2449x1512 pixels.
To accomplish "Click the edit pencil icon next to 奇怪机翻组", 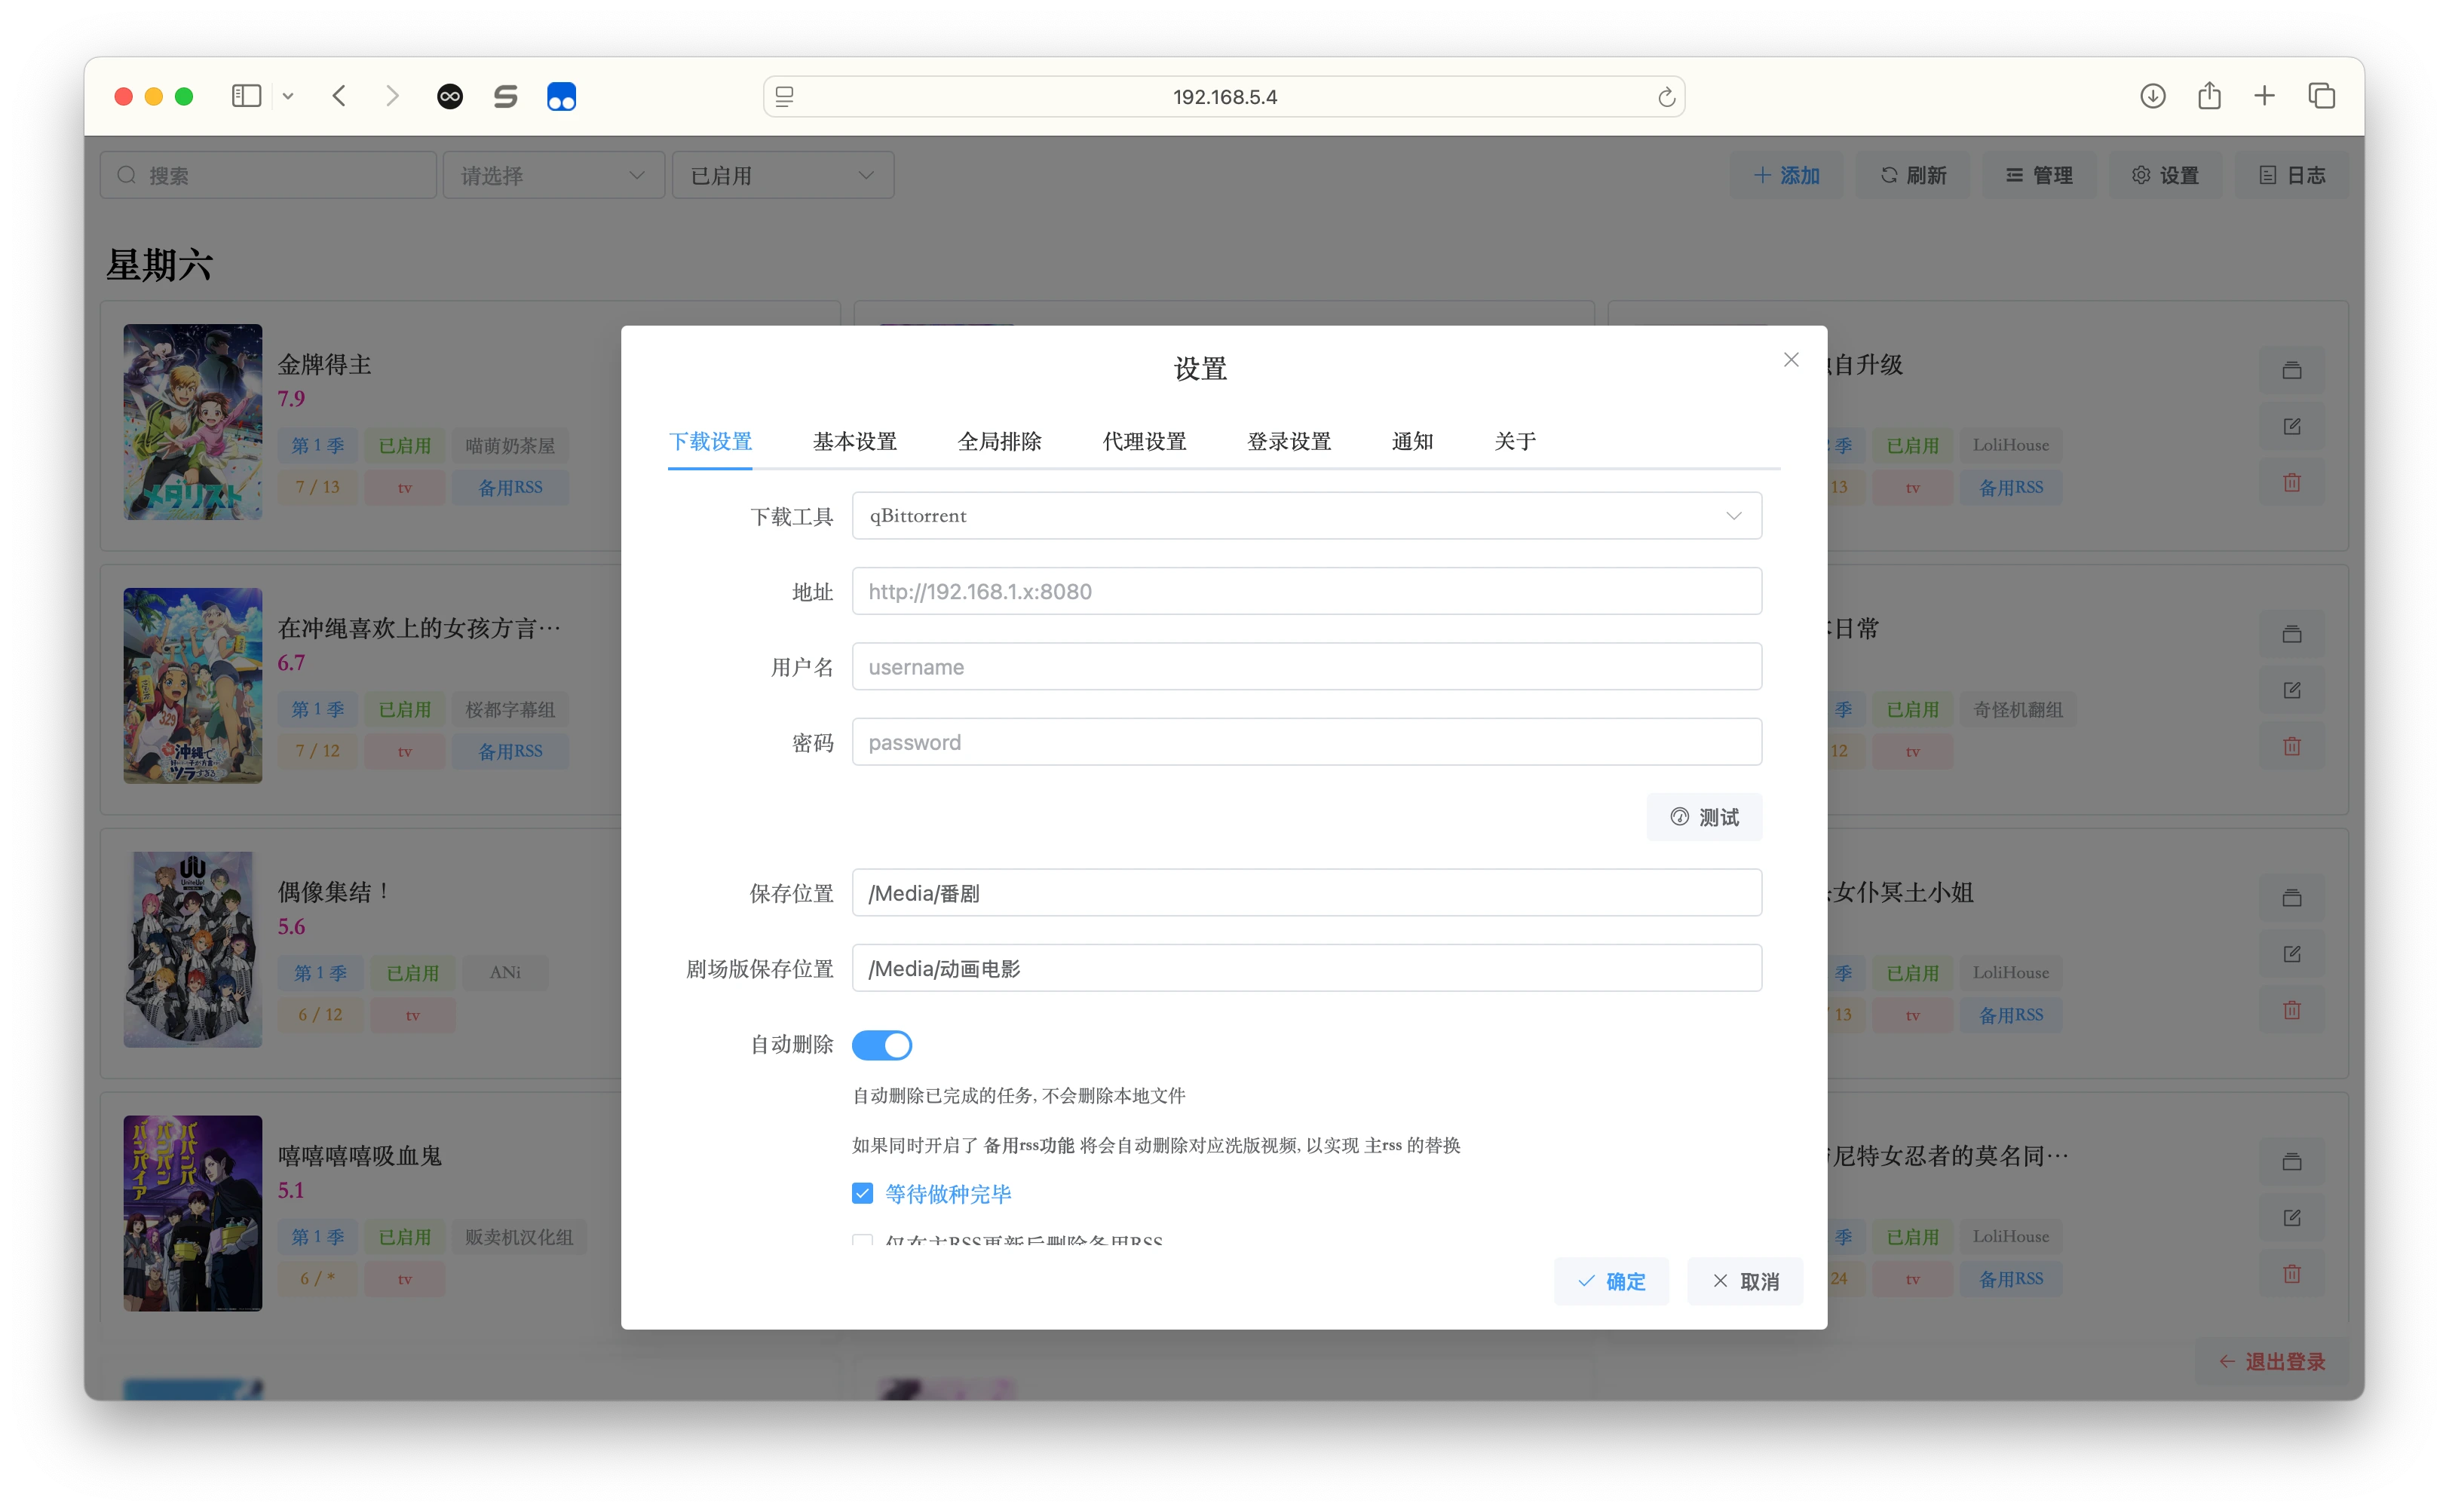I will pyautogui.click(x=2292, y=690).
